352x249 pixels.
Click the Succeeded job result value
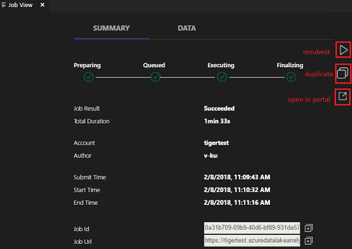(219, 108)
